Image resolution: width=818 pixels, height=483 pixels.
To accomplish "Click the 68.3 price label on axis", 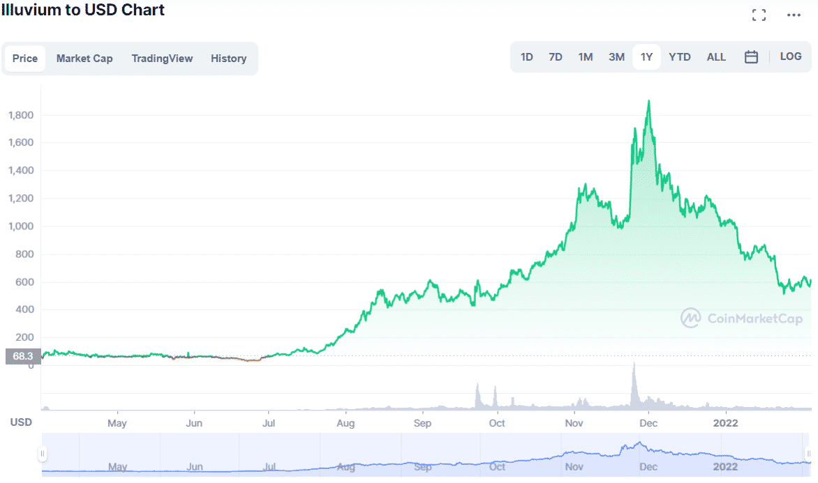I will coord(23,356).
